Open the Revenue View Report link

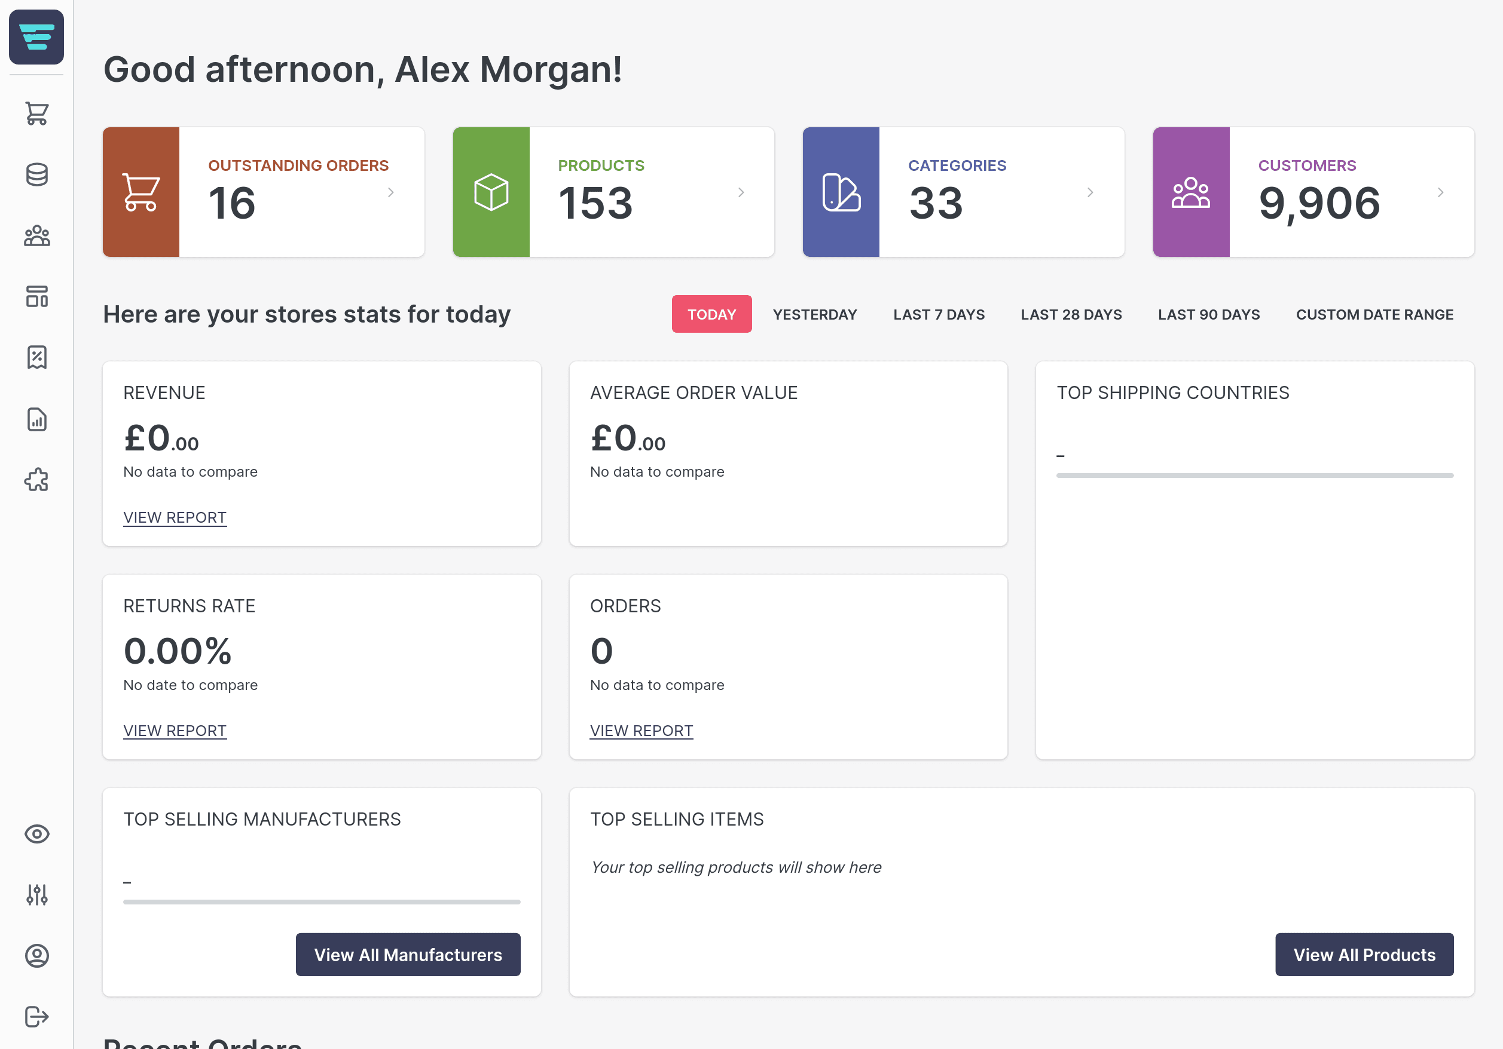(175, 517)
